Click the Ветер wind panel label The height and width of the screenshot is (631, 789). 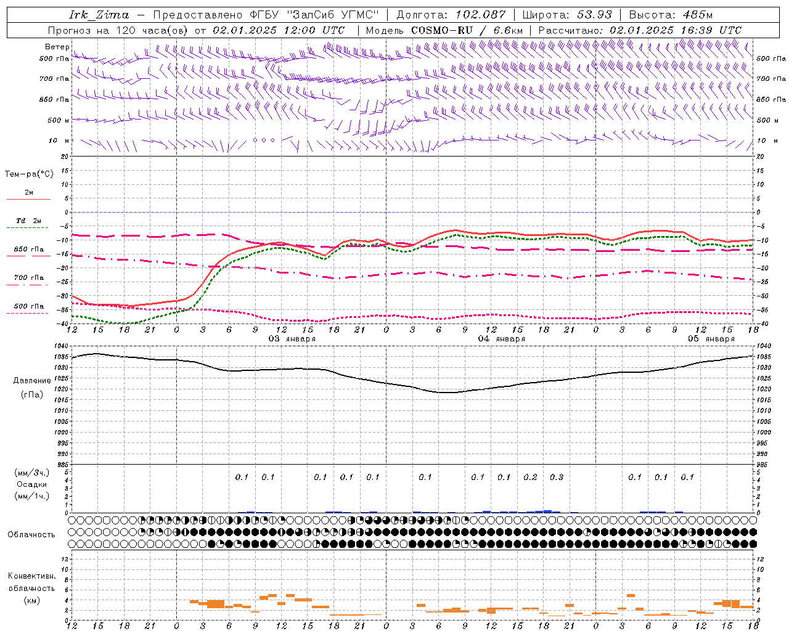click(x=57, y=47)
